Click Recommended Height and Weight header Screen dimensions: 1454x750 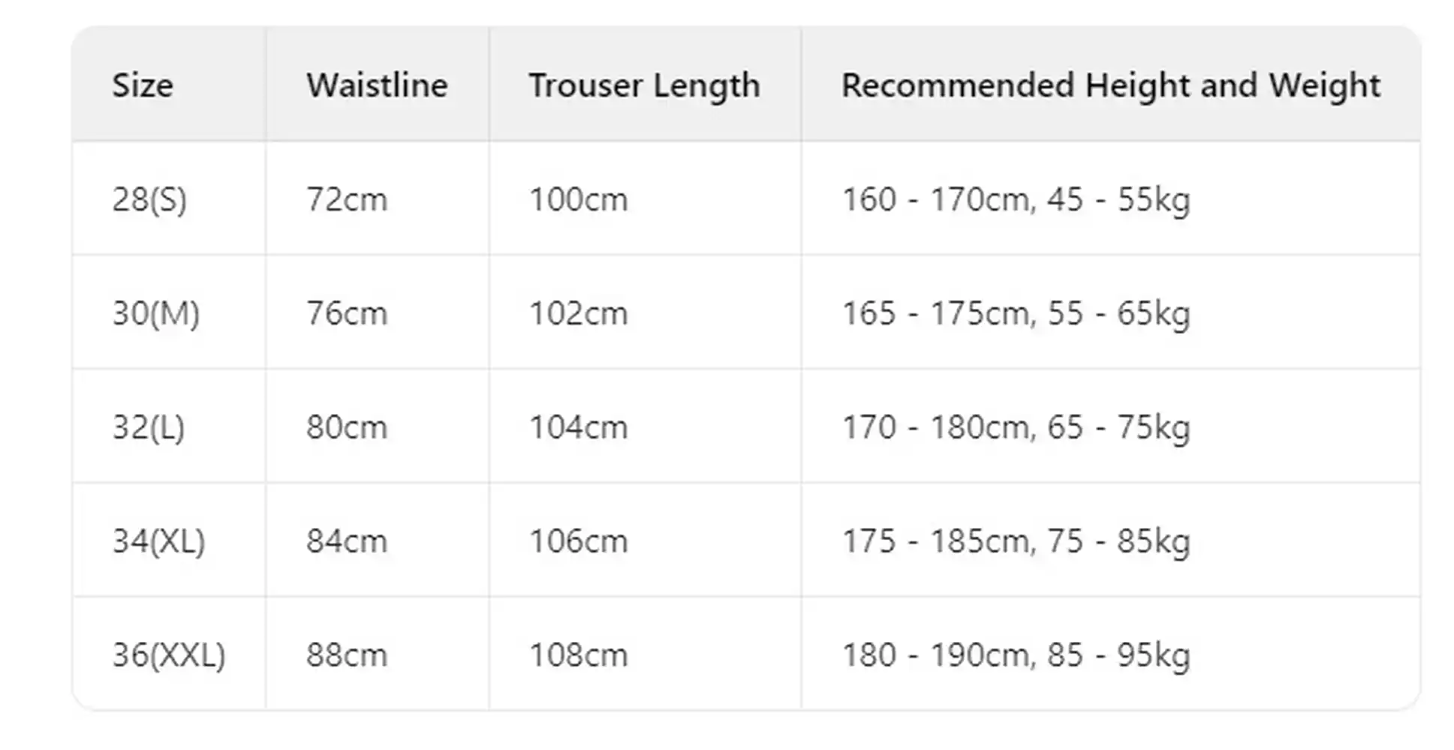pos(1110,85)
